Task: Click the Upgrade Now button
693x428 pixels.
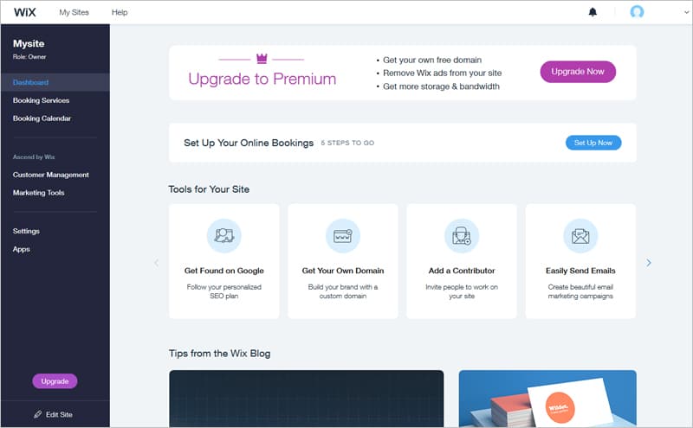Action: 578,72
